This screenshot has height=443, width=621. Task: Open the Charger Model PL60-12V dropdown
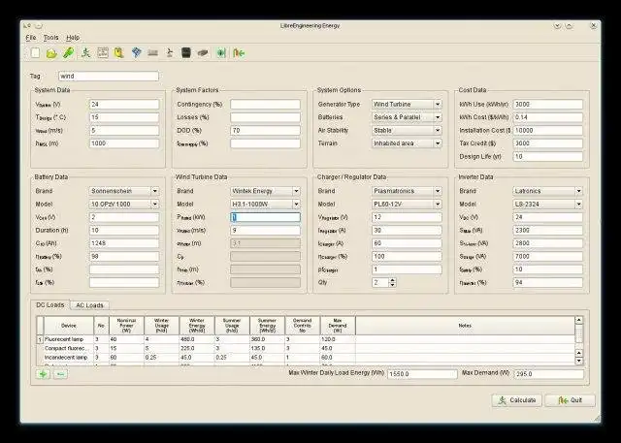tap(407, 205)
